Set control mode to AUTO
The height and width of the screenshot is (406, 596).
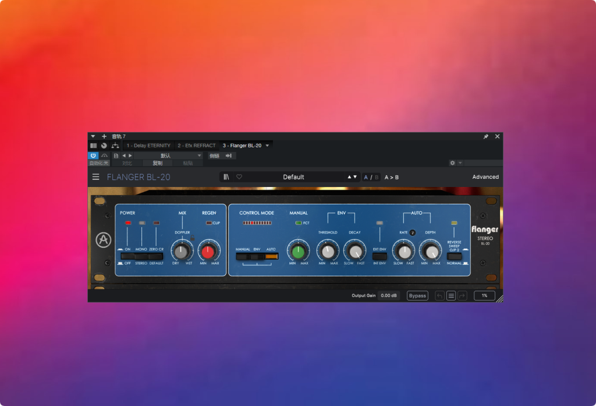[x=271, y=256]
